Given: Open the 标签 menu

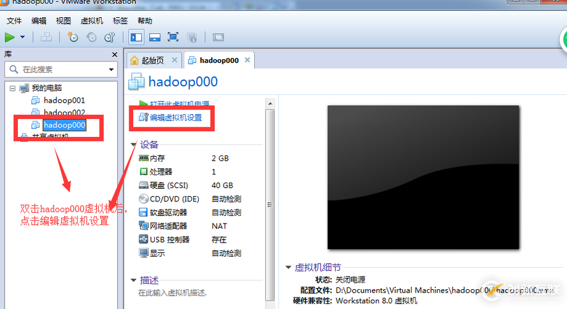Looking at the screenshot, I should [x=120, y=20].
